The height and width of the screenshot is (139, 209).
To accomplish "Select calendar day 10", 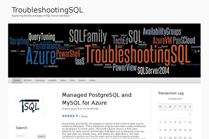I will click(165, 130).
